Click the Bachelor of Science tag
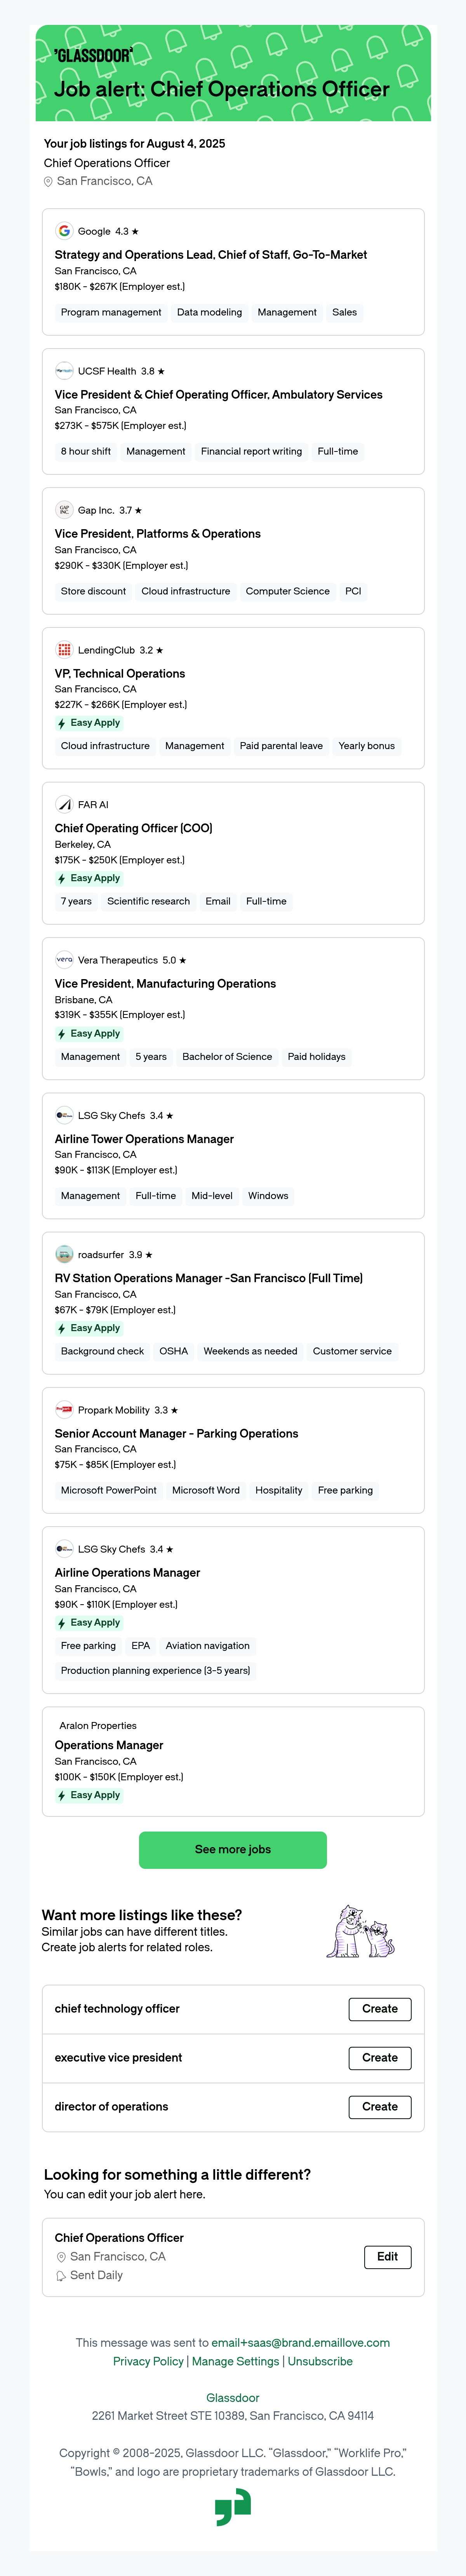This screenshot has width=466, height=2576. 227,1056
